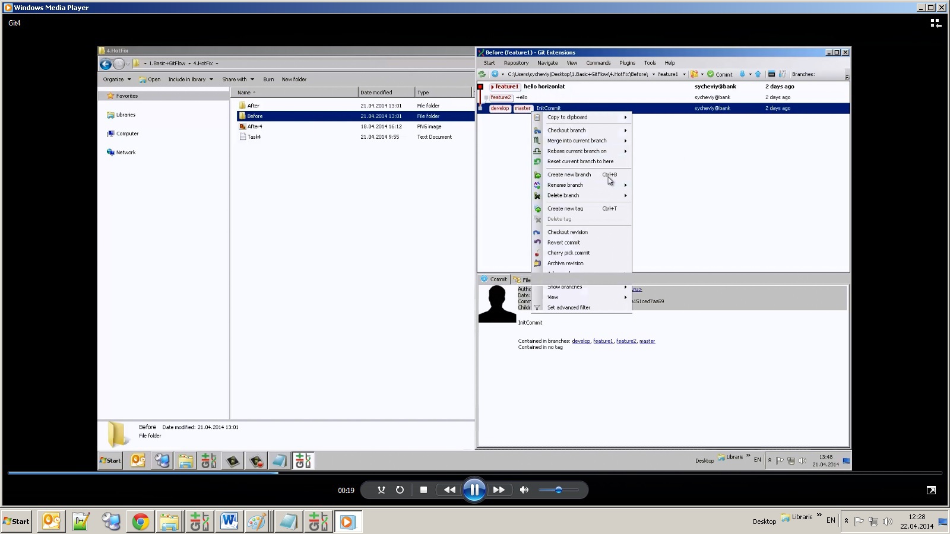Image resolution: width=950 pixels, height=534 pixels.
Task: Click the pull down-arrow icon
Action: click(742, 74)
